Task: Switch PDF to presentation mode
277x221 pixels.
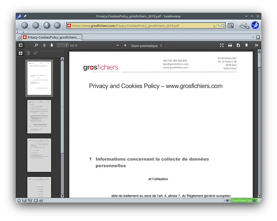Action: 222,45
